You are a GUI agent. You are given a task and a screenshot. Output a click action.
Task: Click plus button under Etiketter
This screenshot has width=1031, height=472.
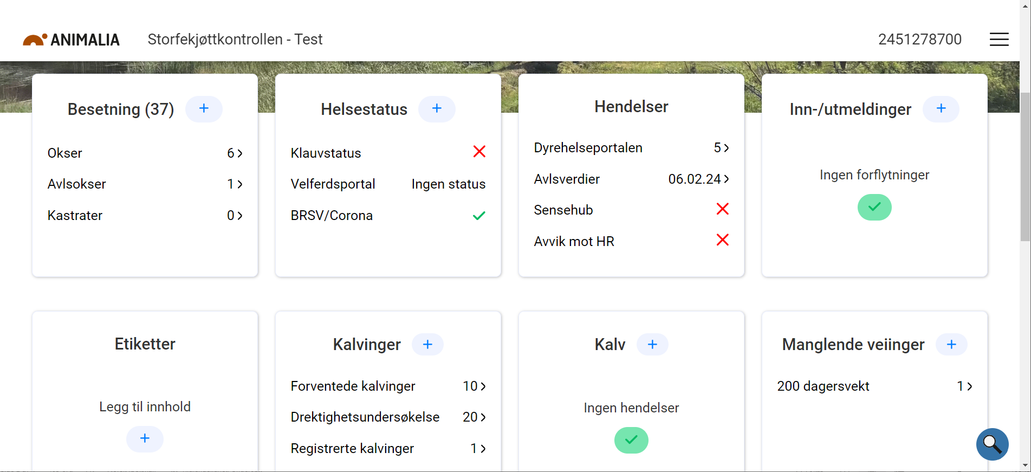145,438
